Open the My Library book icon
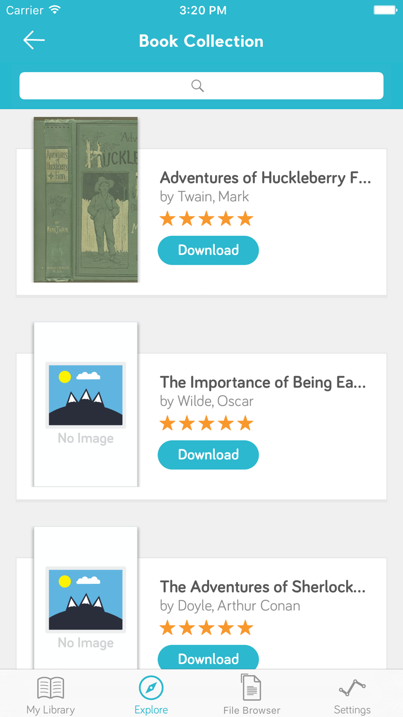The image size is (403, 717). coord(50,688)
